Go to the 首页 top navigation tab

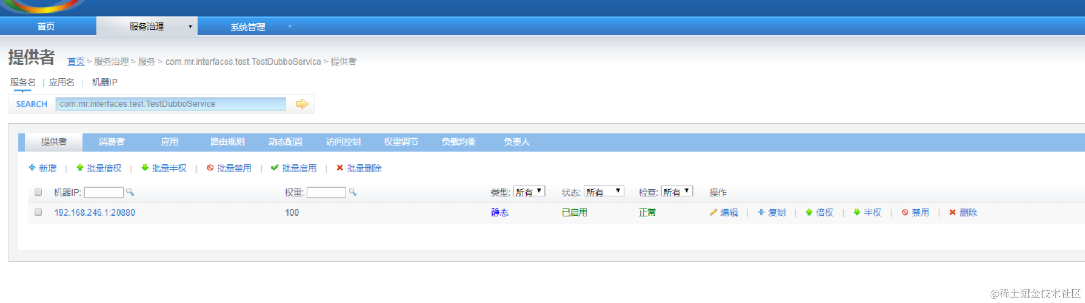click(x=46, y=26)
